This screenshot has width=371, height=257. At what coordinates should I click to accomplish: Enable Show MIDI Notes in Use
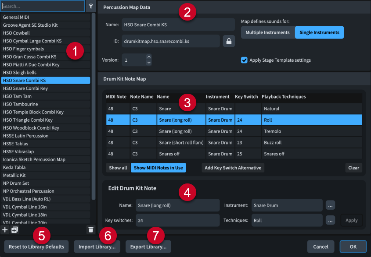(158, 168)
